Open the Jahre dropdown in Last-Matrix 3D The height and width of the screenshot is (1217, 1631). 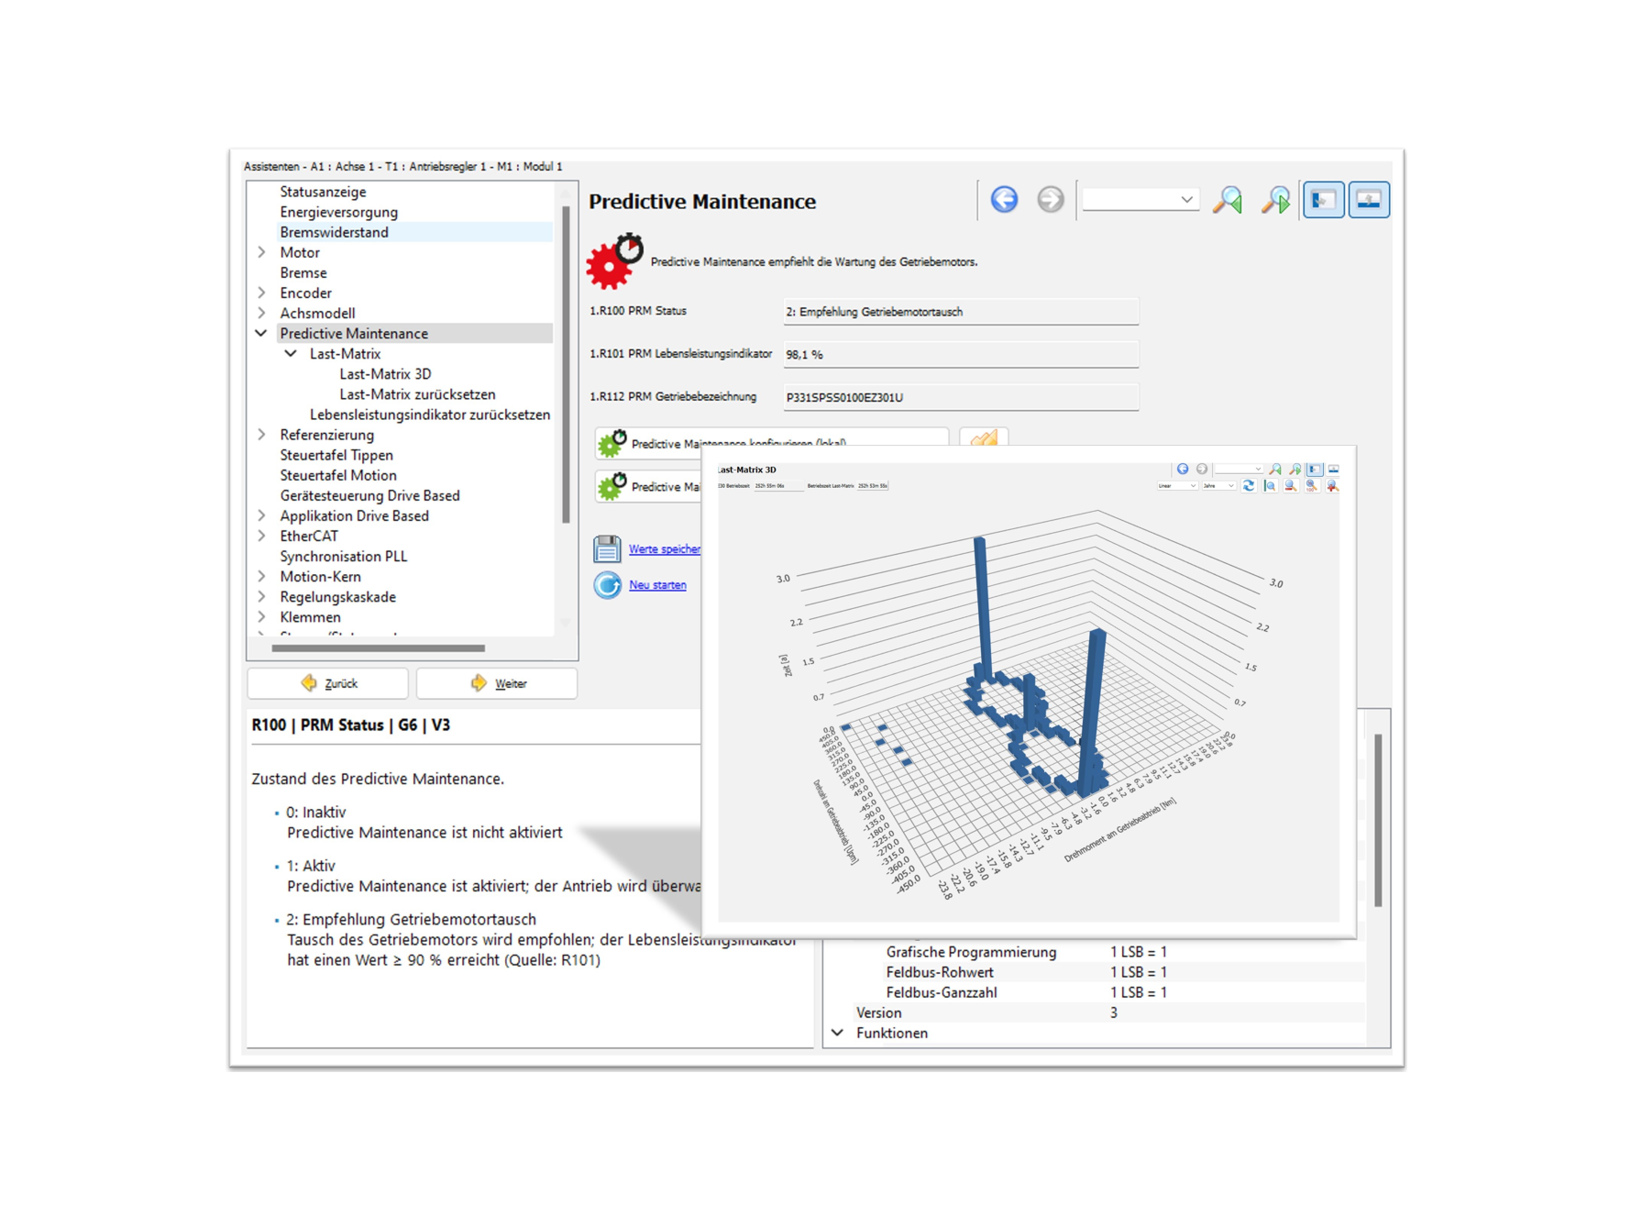[1219, 486]
